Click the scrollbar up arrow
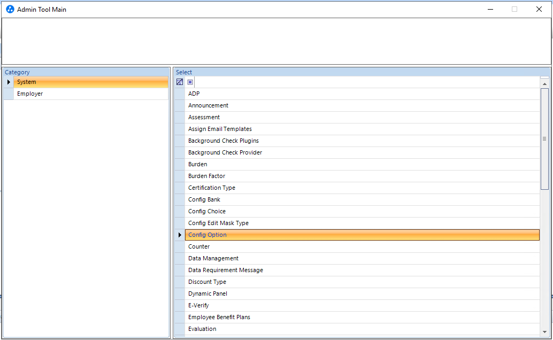Screen dimensions: 553x340 (x=544, y=83)
